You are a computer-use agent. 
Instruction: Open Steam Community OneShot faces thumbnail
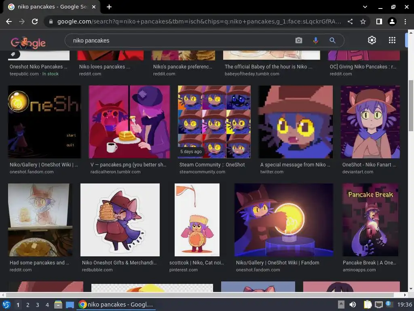[214, 121]
